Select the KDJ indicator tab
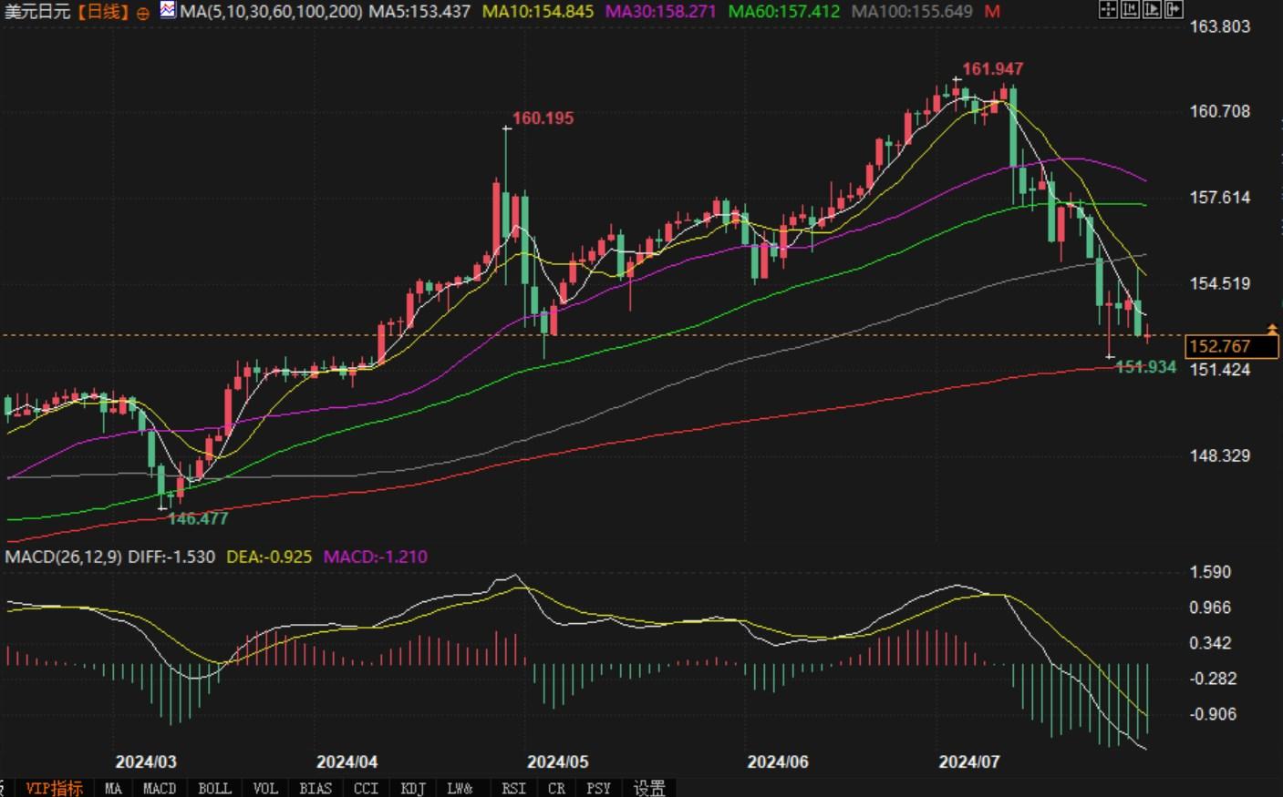The image size is (1283, 797). [x=413, y=788]
